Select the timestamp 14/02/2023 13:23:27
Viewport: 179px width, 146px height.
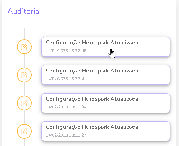[x=66, y=135]
